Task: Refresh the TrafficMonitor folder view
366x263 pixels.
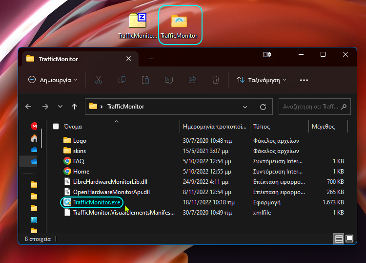Action: 263,107
